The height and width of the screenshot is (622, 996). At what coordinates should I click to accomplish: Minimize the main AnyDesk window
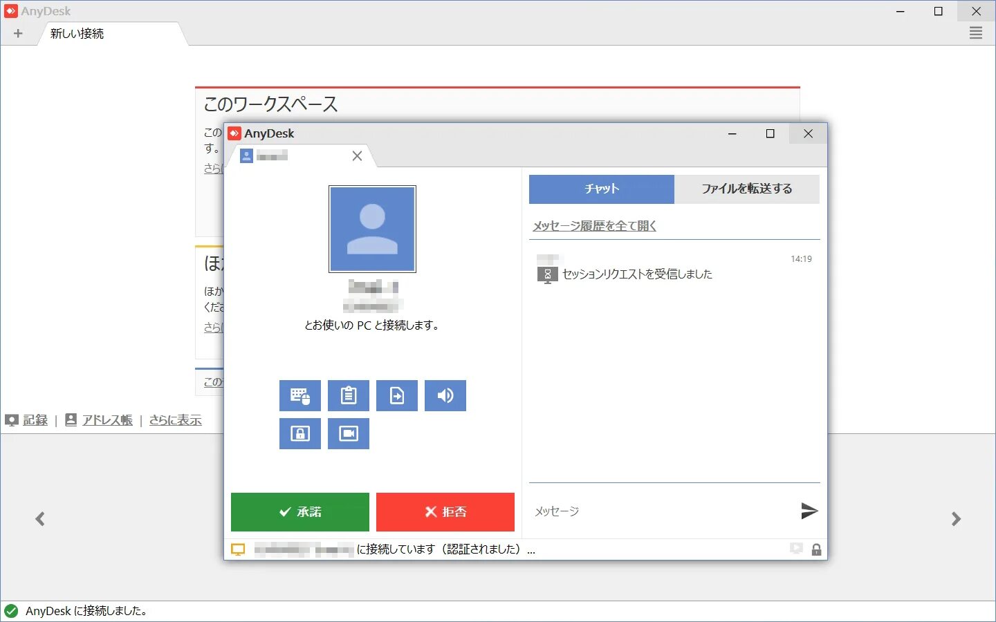tap(901, 11)
